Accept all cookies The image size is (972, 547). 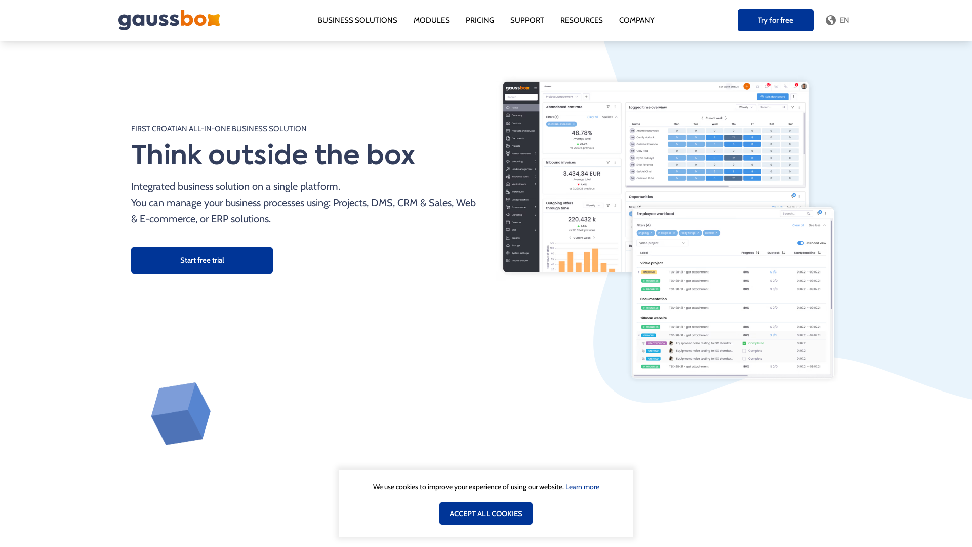tap(486, 514)
